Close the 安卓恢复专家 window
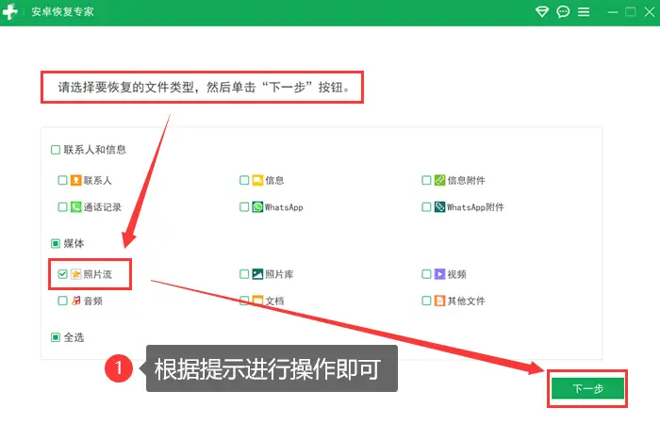 (x=649, y=12)
